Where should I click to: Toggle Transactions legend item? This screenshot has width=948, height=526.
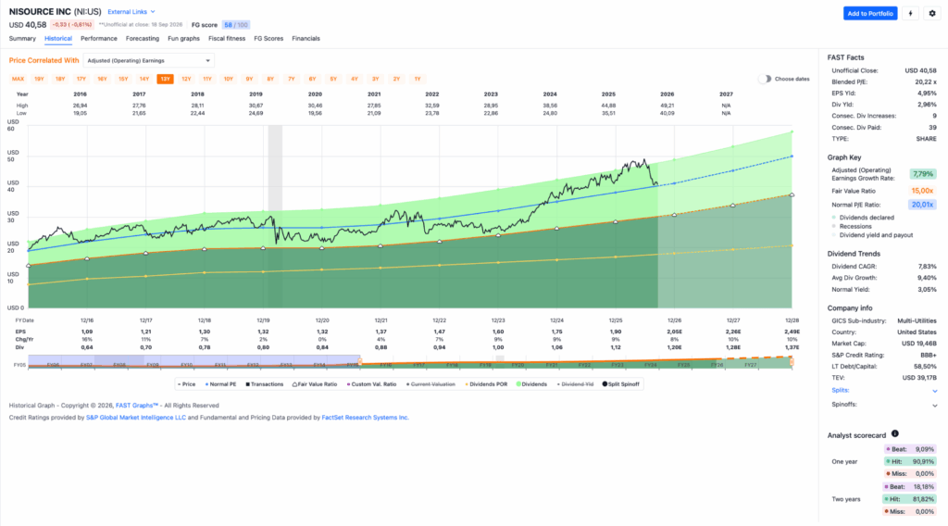265,384
